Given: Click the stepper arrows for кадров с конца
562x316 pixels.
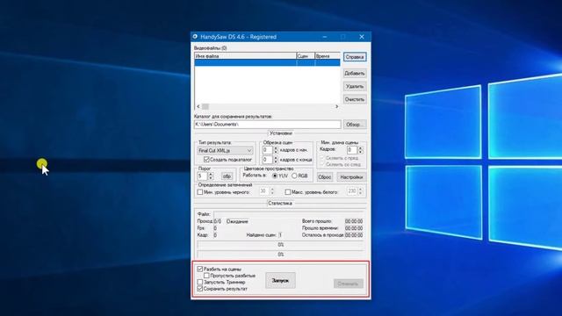Looking at the screenshot, I should point(276,160).
